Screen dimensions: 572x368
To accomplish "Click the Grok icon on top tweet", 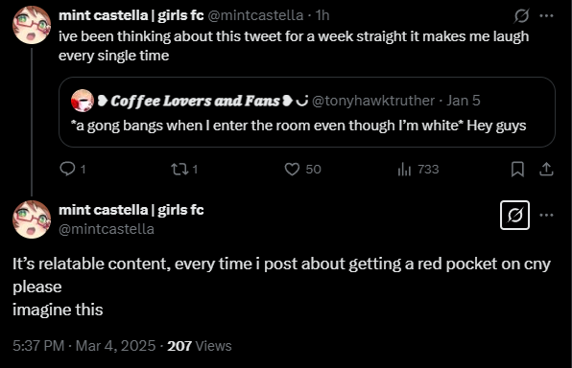I will click(522, 15).
